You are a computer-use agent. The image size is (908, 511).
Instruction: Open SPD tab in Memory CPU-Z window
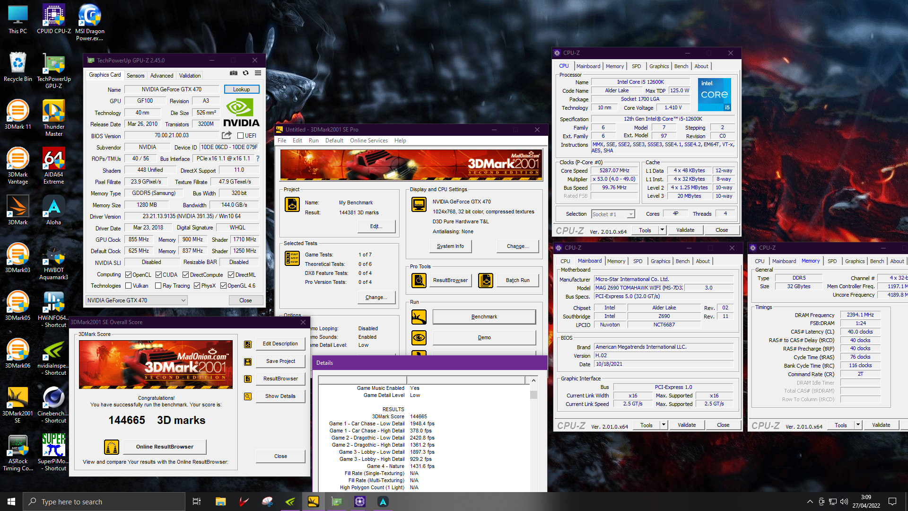point(832,261)
